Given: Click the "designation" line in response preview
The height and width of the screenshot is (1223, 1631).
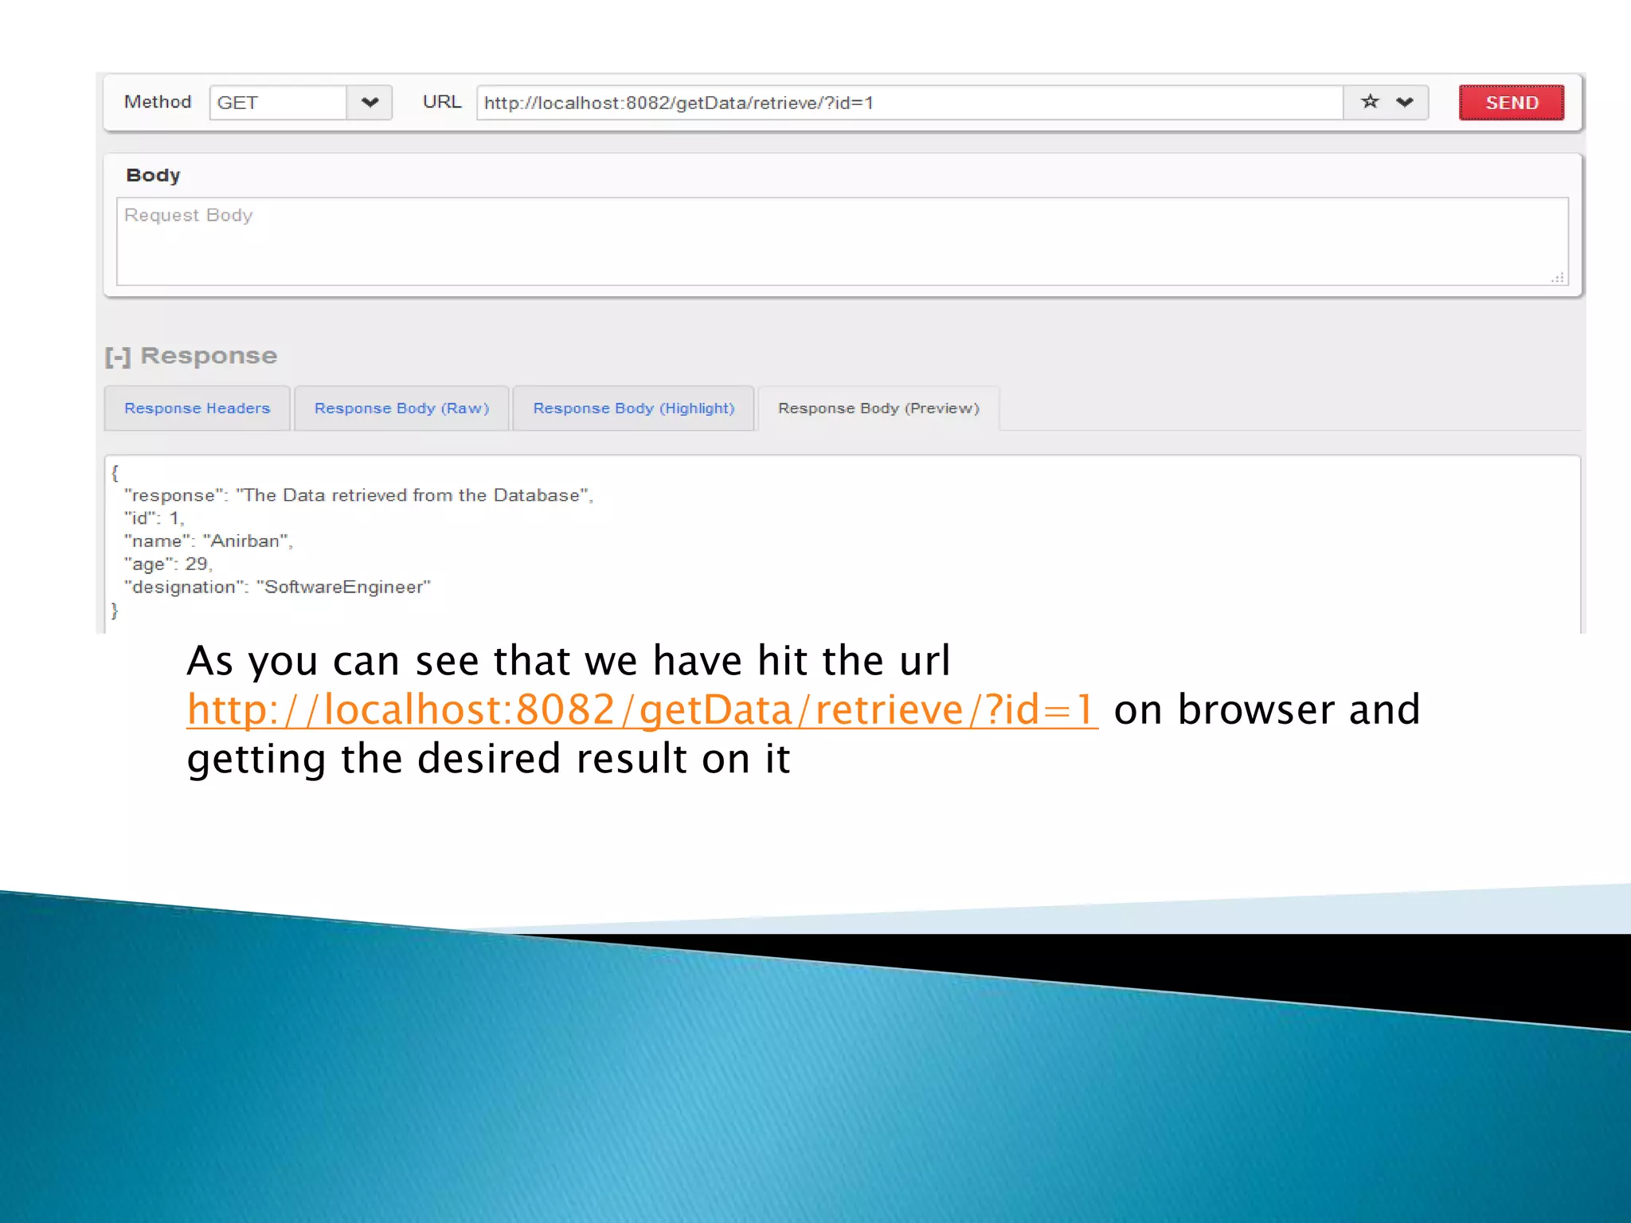Looking at the screenshot, I should (277, 588).
